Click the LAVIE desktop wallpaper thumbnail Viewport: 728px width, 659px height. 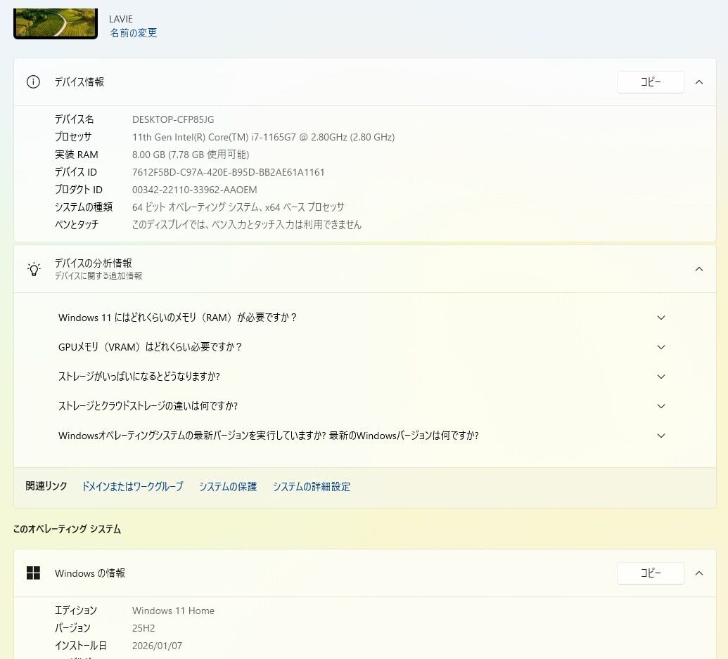pyautogui.click(x=56, y=24)
